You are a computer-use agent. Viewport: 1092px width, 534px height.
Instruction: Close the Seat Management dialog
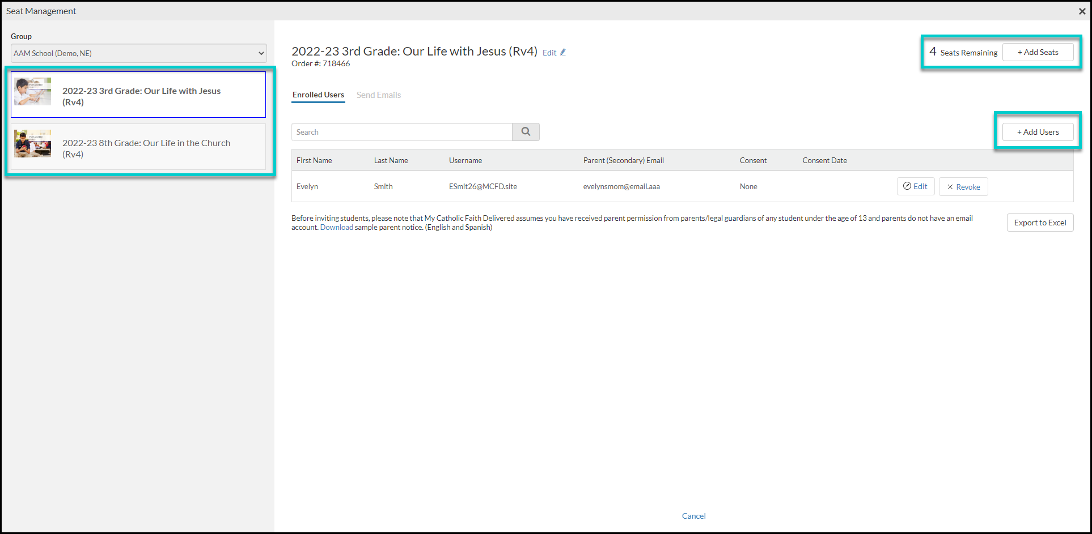(x=1082, y=11)
